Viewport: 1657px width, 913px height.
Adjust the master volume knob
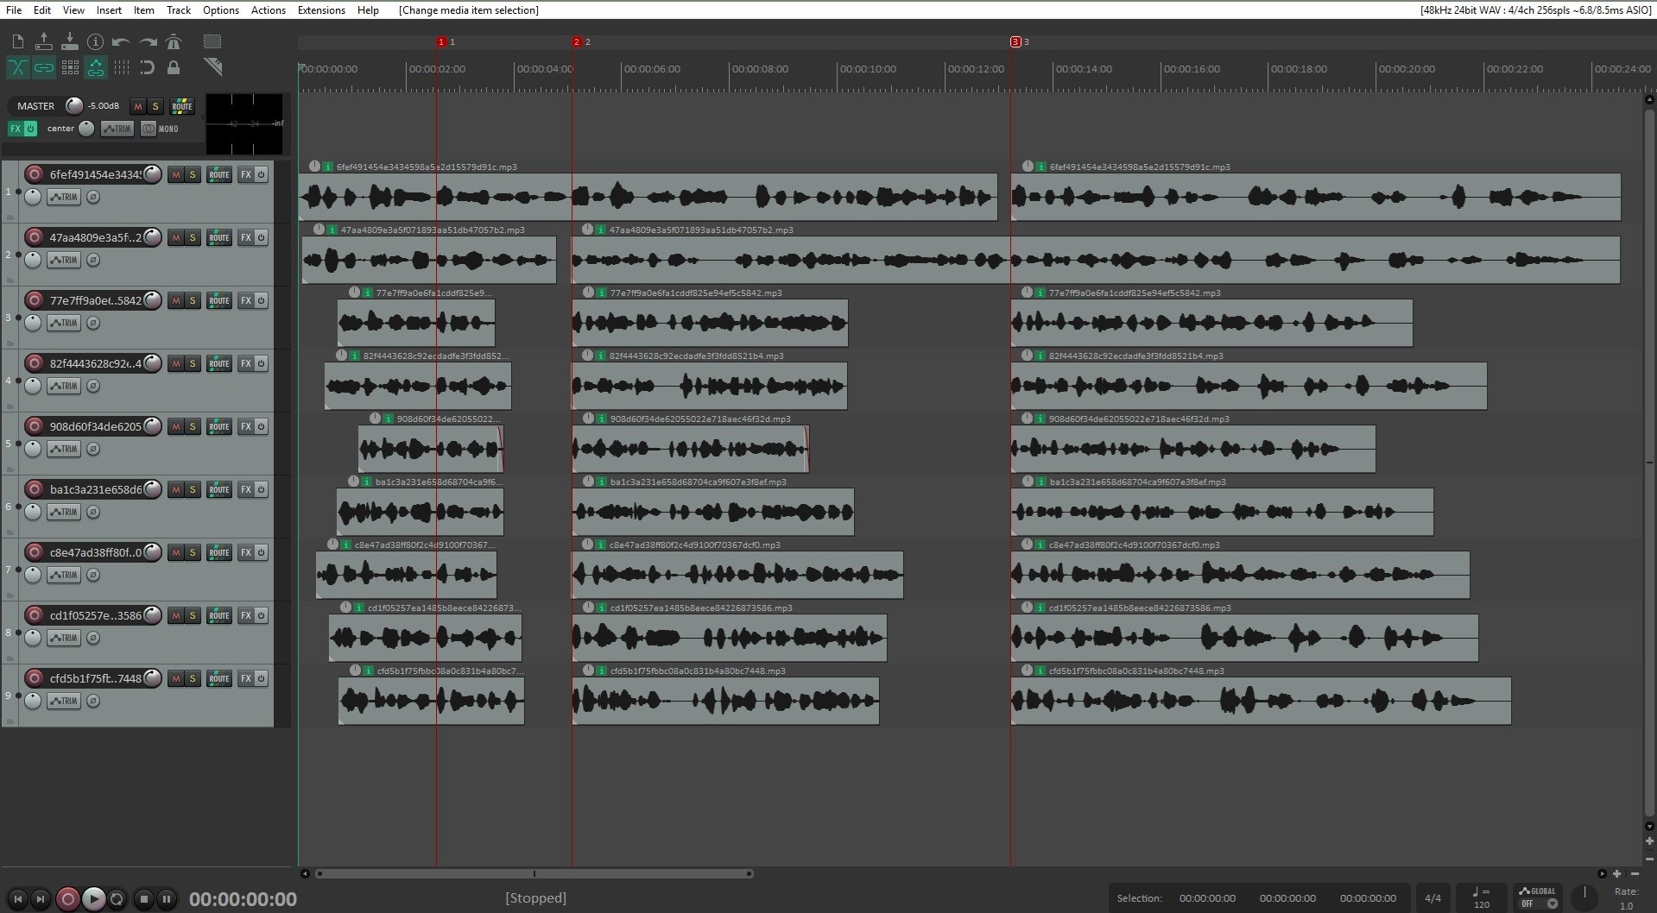pos(74,106)
